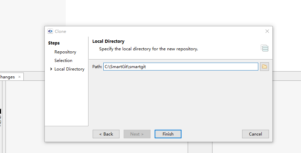Click the arrow marker beside Local Directory
The width and height of the screenshot is (301, 153).
pos(51,69)
